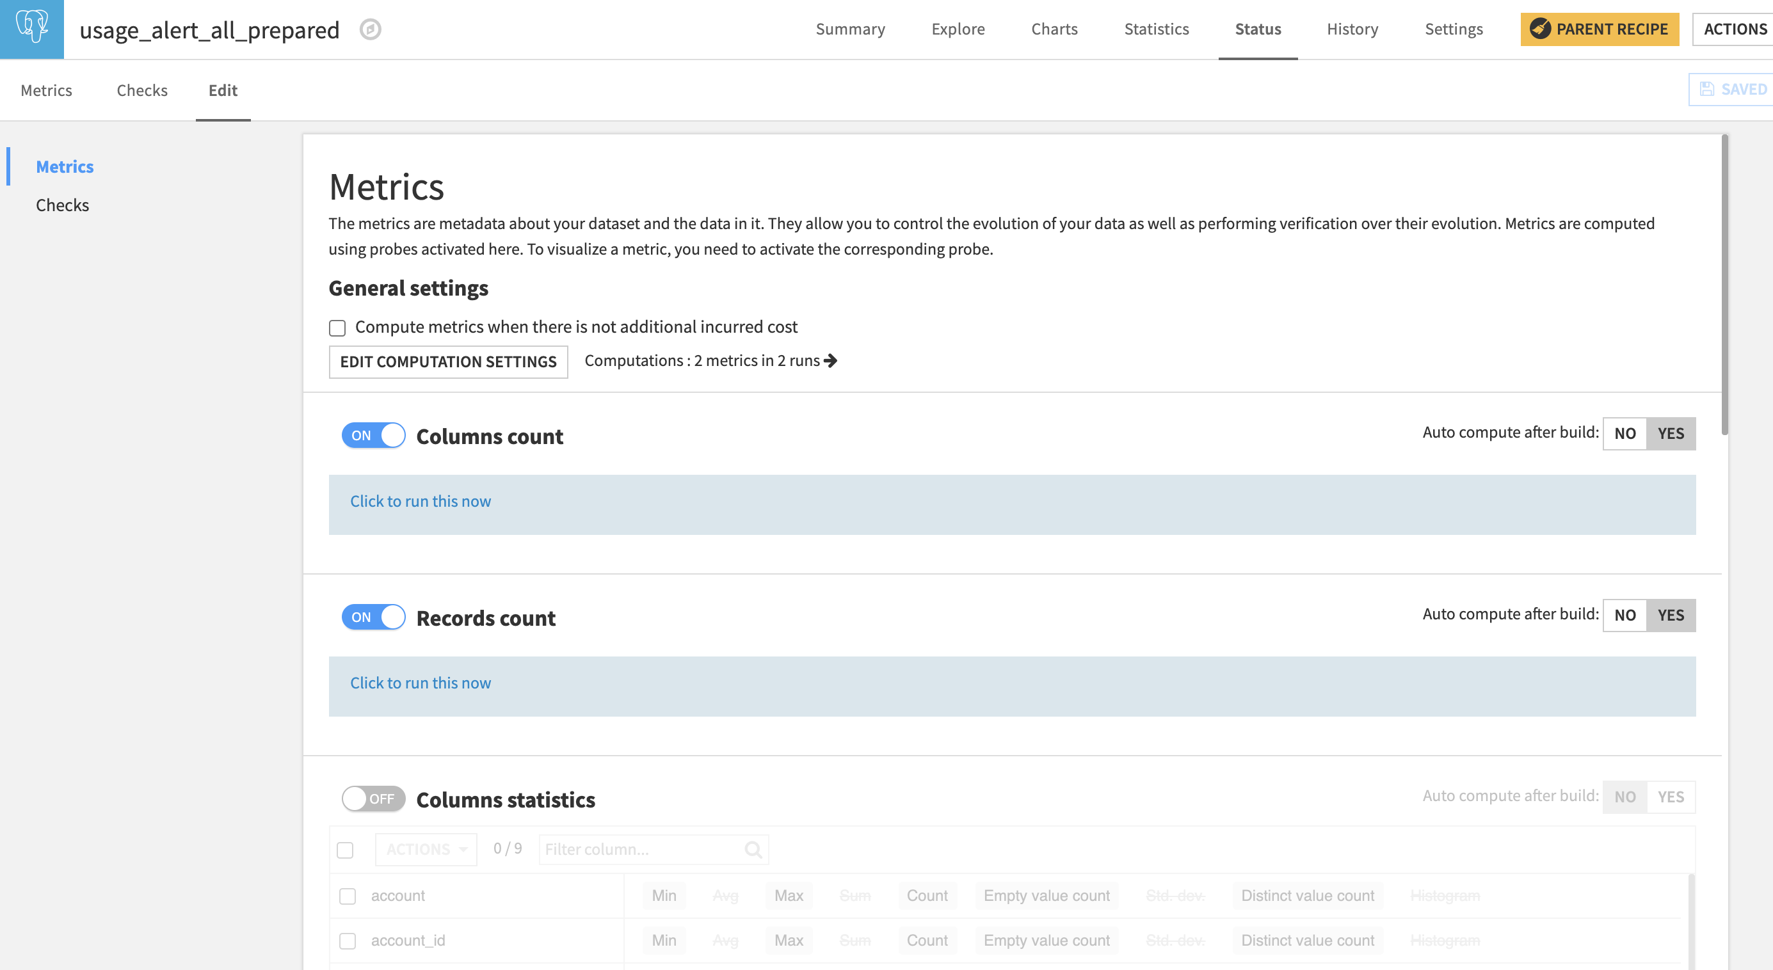Select Metrics in the left sidebar
Image resolution: width=1773 pixels, height=970 pixels.
(65, 167)
